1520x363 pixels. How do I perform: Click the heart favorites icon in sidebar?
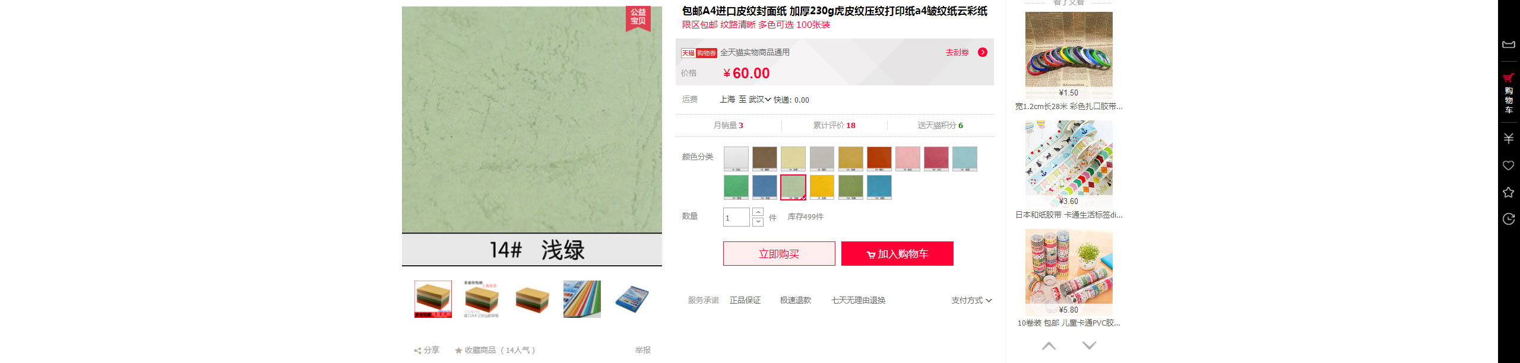coord(1508,165)
